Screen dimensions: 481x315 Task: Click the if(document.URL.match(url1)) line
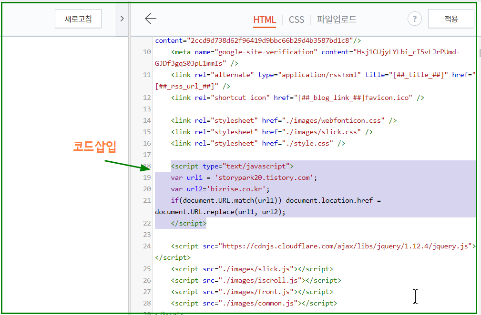click(x=276, y=200)
